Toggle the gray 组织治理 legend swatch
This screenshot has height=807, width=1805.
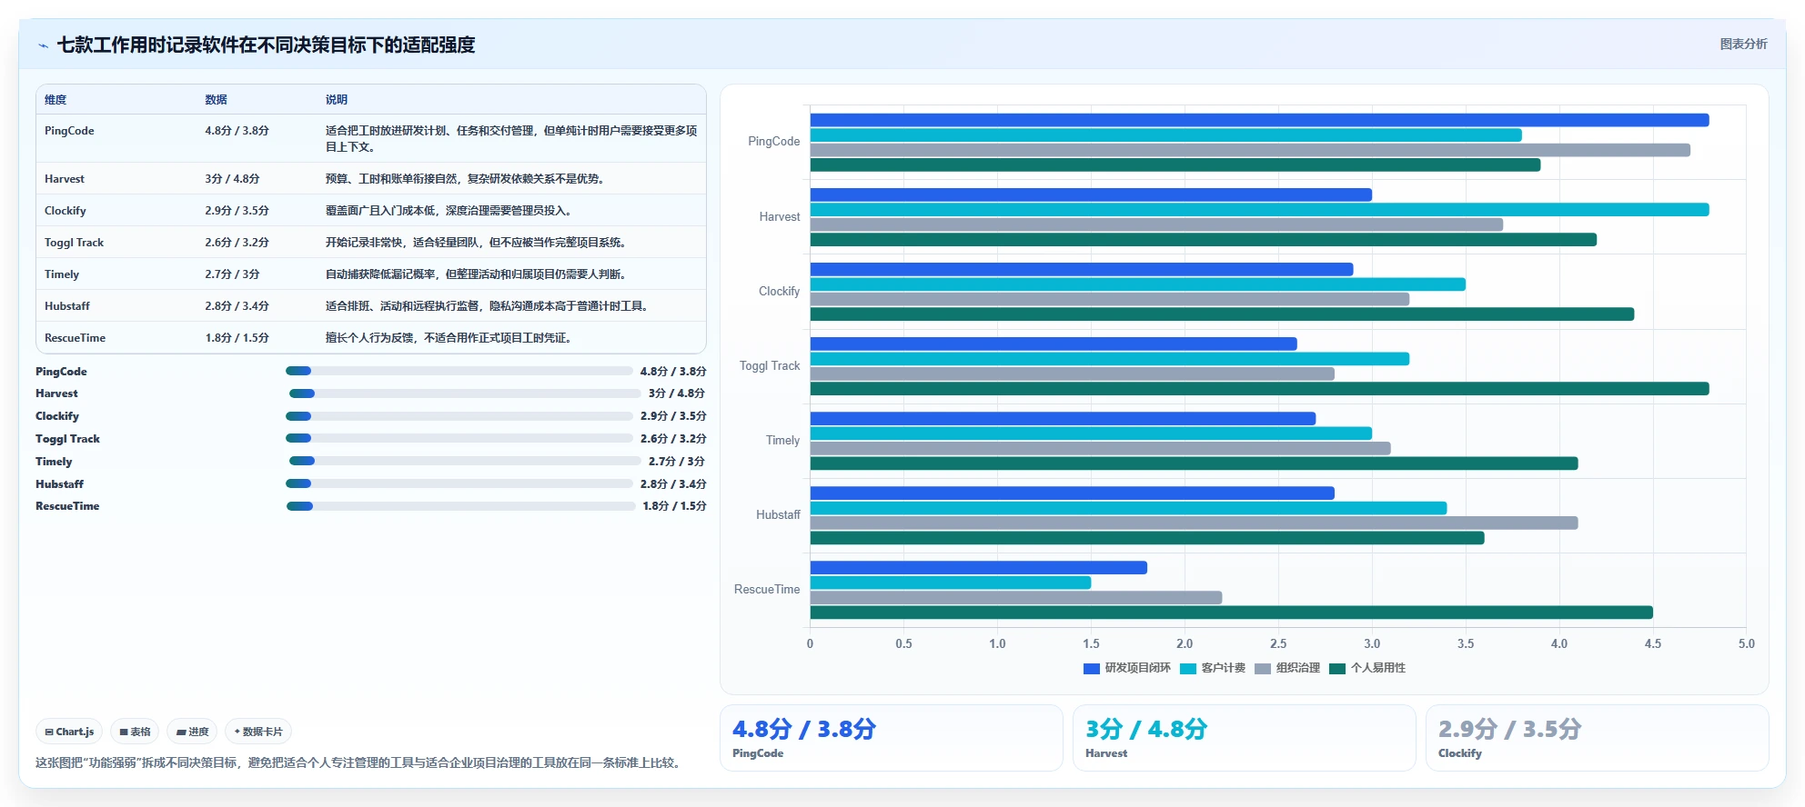click(1263, 668)
